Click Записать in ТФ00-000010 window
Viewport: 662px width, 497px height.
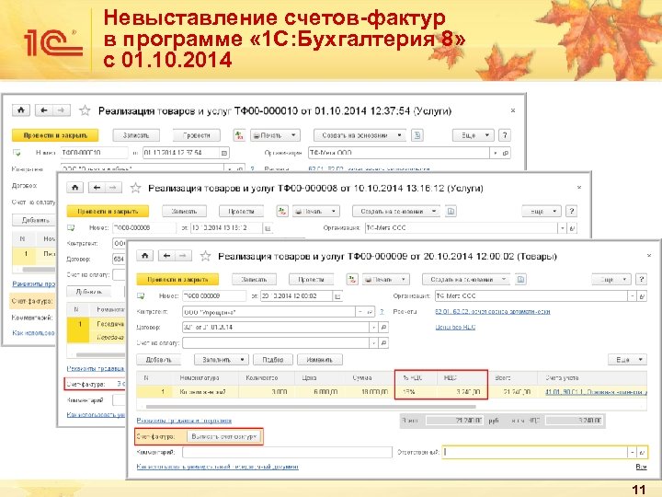(x=136, y=135)
